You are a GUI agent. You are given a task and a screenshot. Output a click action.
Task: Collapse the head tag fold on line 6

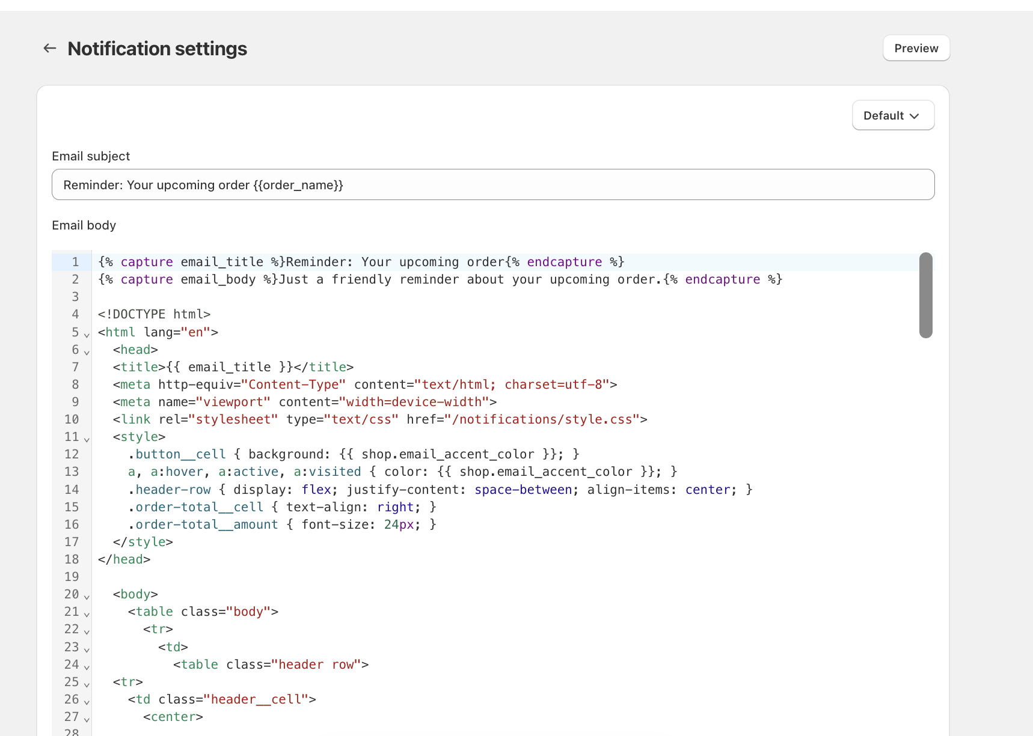click(x=87, y=352)
